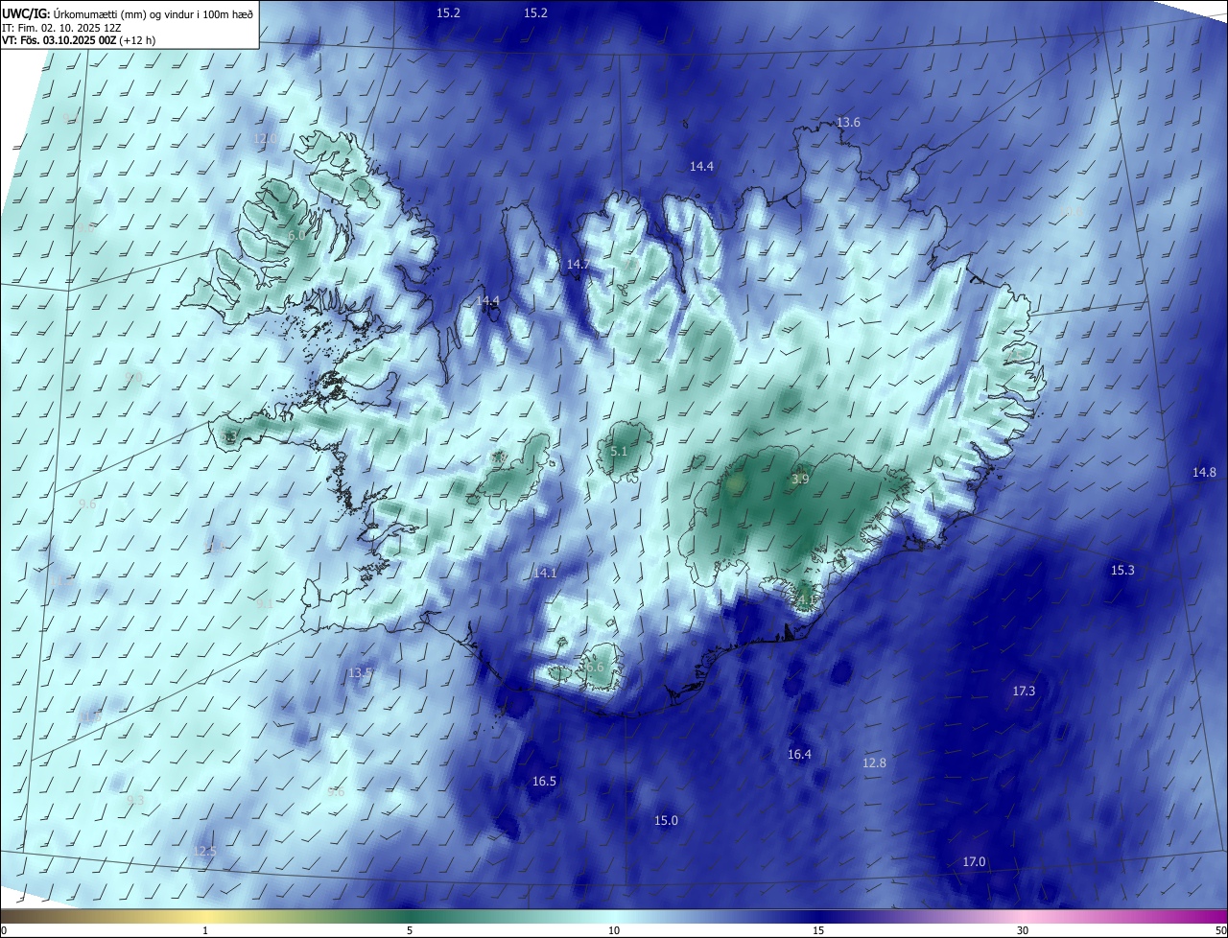1228x938 pixels.
Task: Click the 5.1 value on the central glacier
Action: click(x=618, y=451)
